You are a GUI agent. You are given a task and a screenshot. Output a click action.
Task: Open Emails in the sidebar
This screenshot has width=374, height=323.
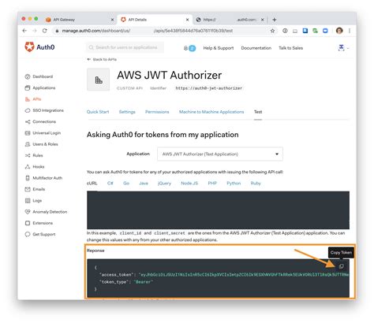point(35,190)
